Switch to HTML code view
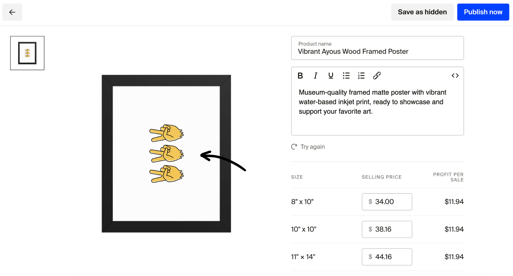This screenshot has height=276, width=513. 455,76
